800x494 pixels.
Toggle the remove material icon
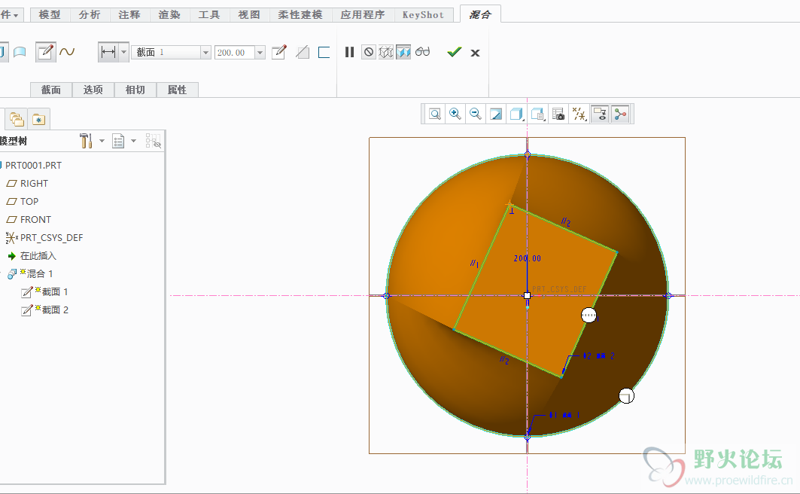(x=303, y=52)
